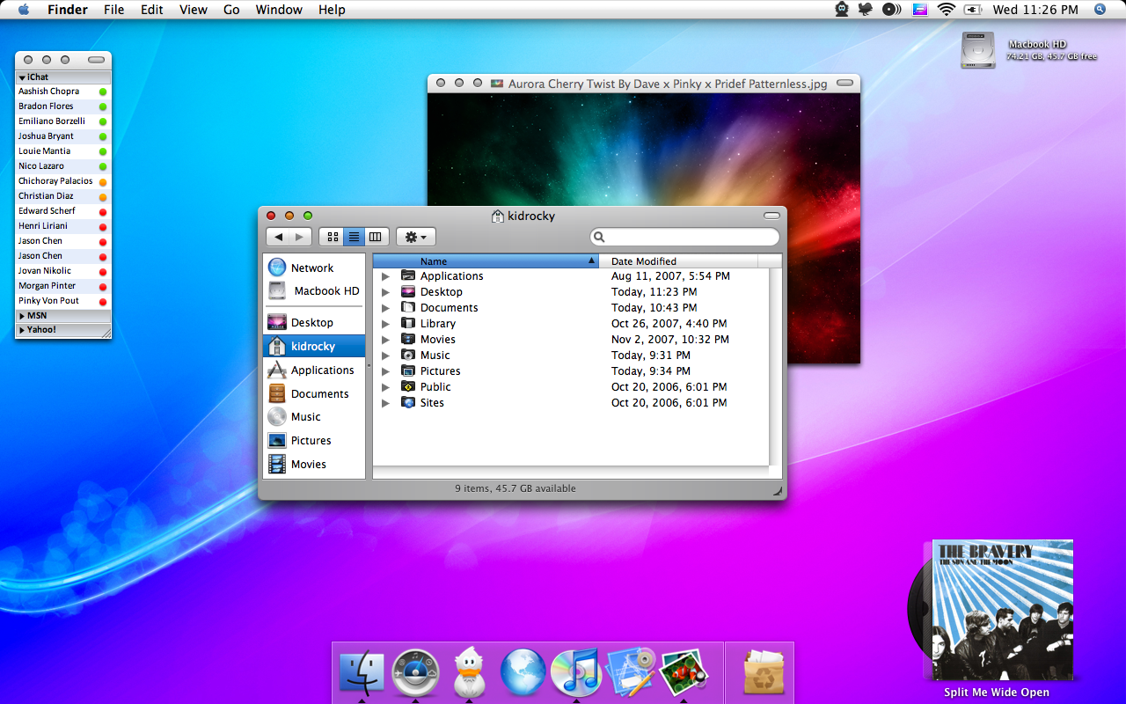Open Macbook HD drive on desktop
The image size is (1126, 704).
coord(979,50)
